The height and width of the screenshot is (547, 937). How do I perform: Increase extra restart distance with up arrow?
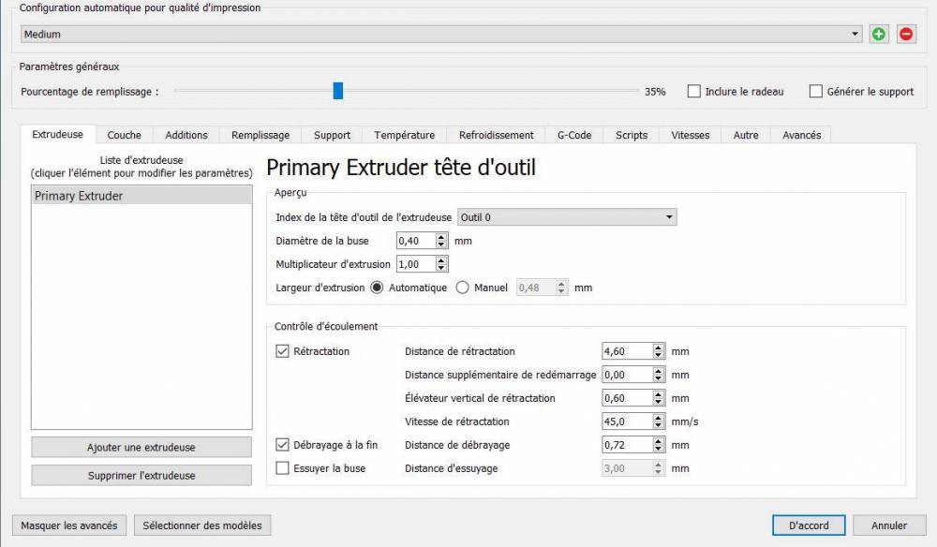tap(658, 371)
